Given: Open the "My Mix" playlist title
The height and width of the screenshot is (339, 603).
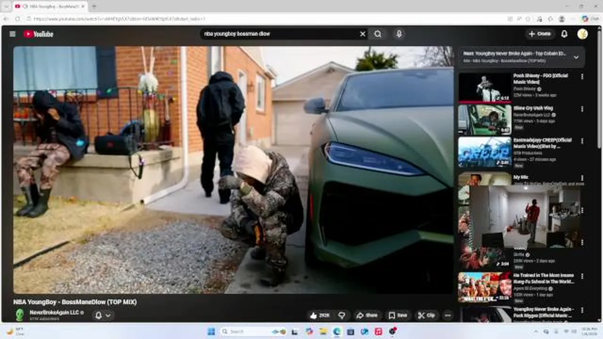Looking at the screenshot, I should point(521,178).
